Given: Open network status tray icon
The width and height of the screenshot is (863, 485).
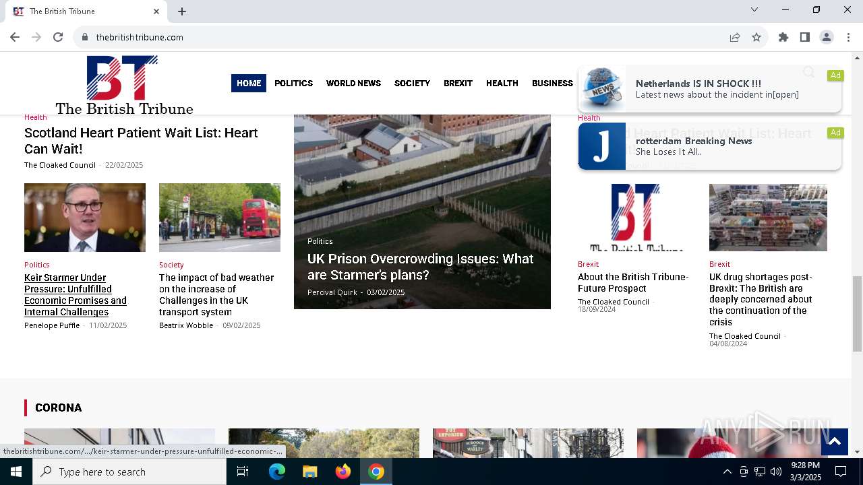Looking at the screenshot, I should point(760,472).
